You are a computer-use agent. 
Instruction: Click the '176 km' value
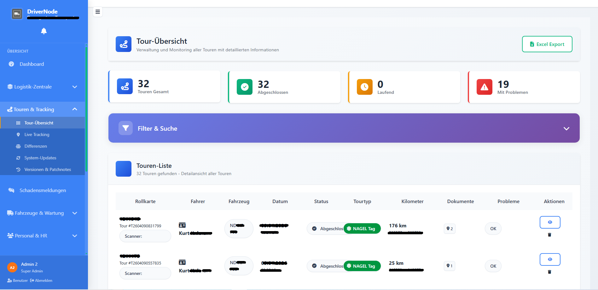pyautogui.click(x=398, y=225)
